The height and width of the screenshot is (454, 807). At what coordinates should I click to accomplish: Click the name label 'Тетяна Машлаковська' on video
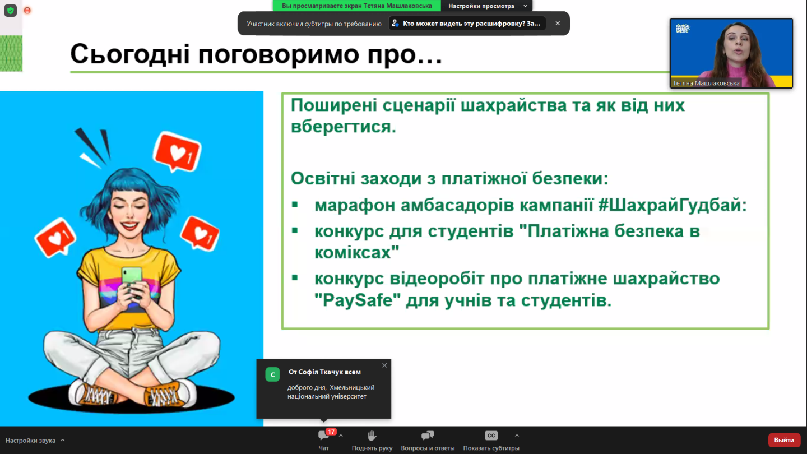[x=706, y=83]
